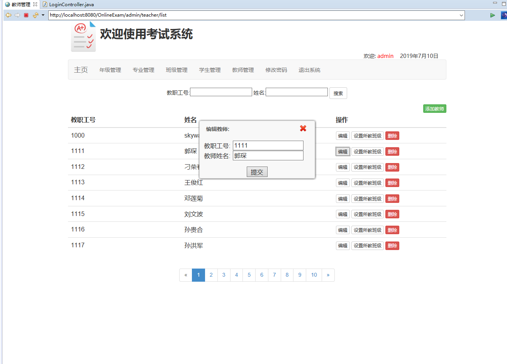Click the exam system logo image
This screenshot has width=507, height=364.
[x=83, y=37]
